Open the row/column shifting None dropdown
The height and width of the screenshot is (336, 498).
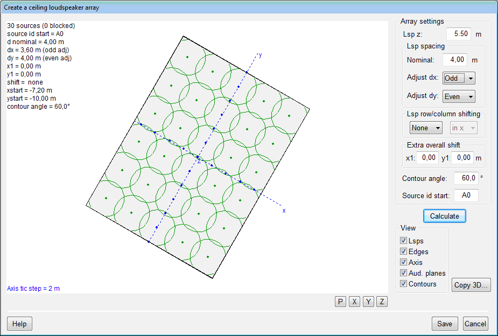pos(426,128)
